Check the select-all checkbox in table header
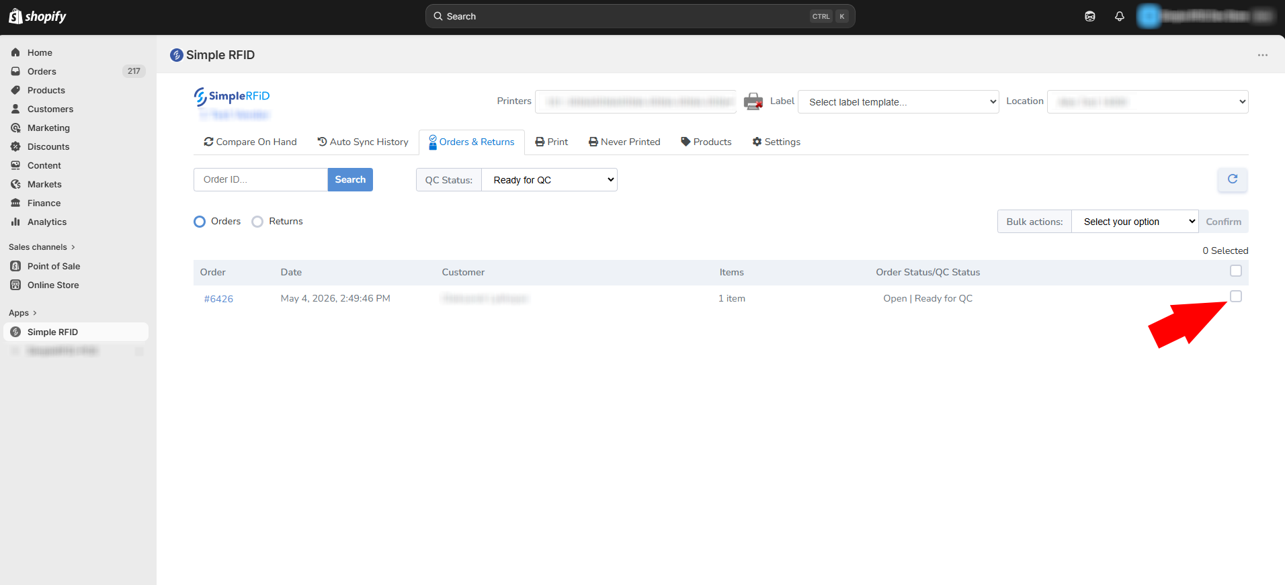 1236,271
